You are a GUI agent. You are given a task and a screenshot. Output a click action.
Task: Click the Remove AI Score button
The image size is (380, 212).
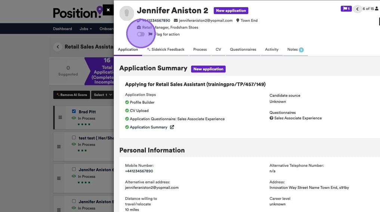pos(71,95)
